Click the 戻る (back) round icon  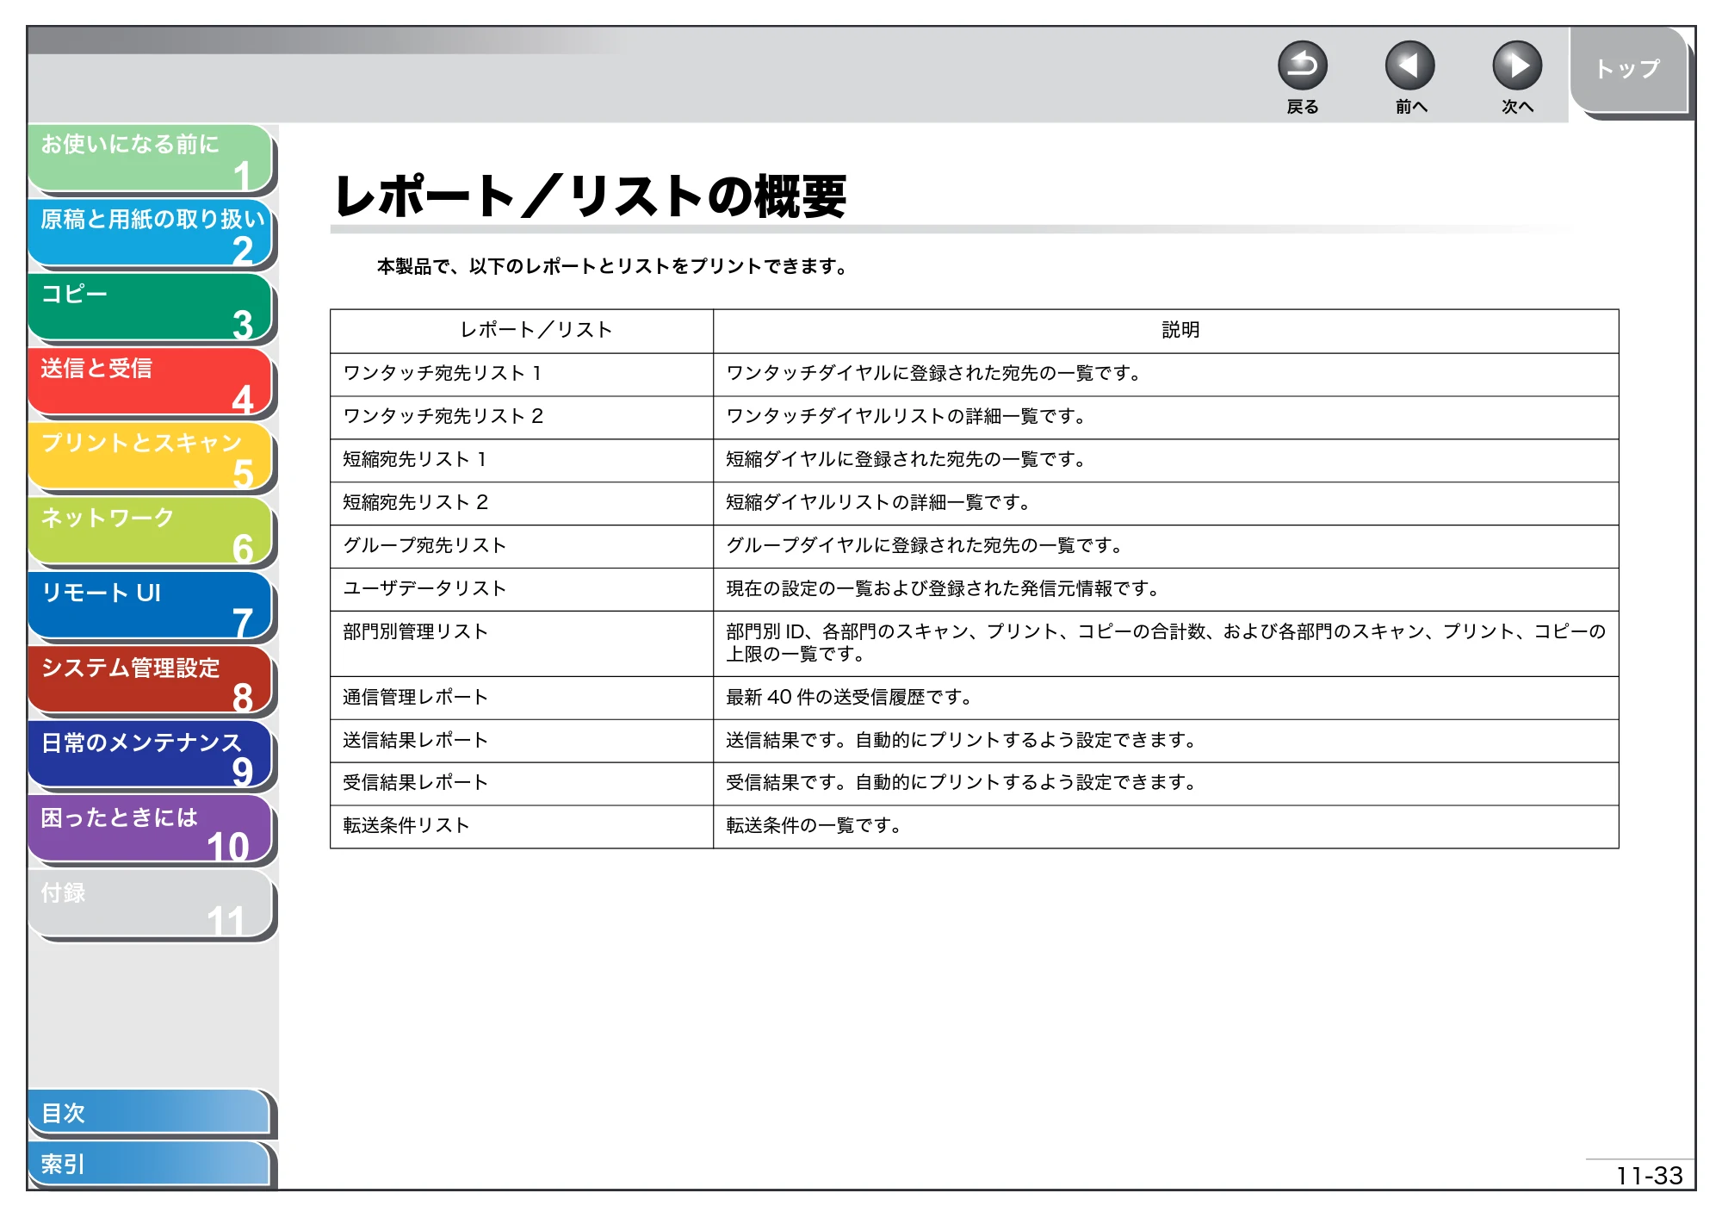1302,65
